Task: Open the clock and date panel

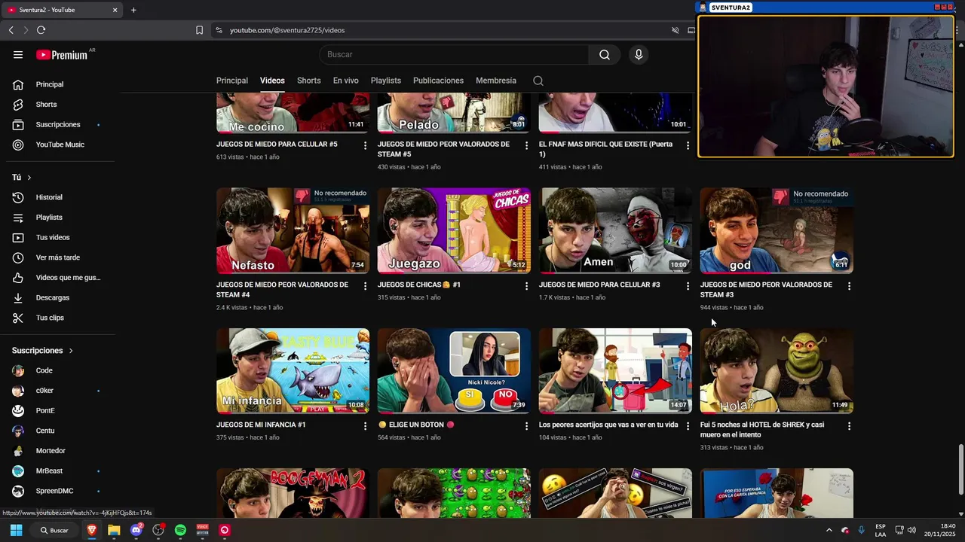Action: (942, 530)
